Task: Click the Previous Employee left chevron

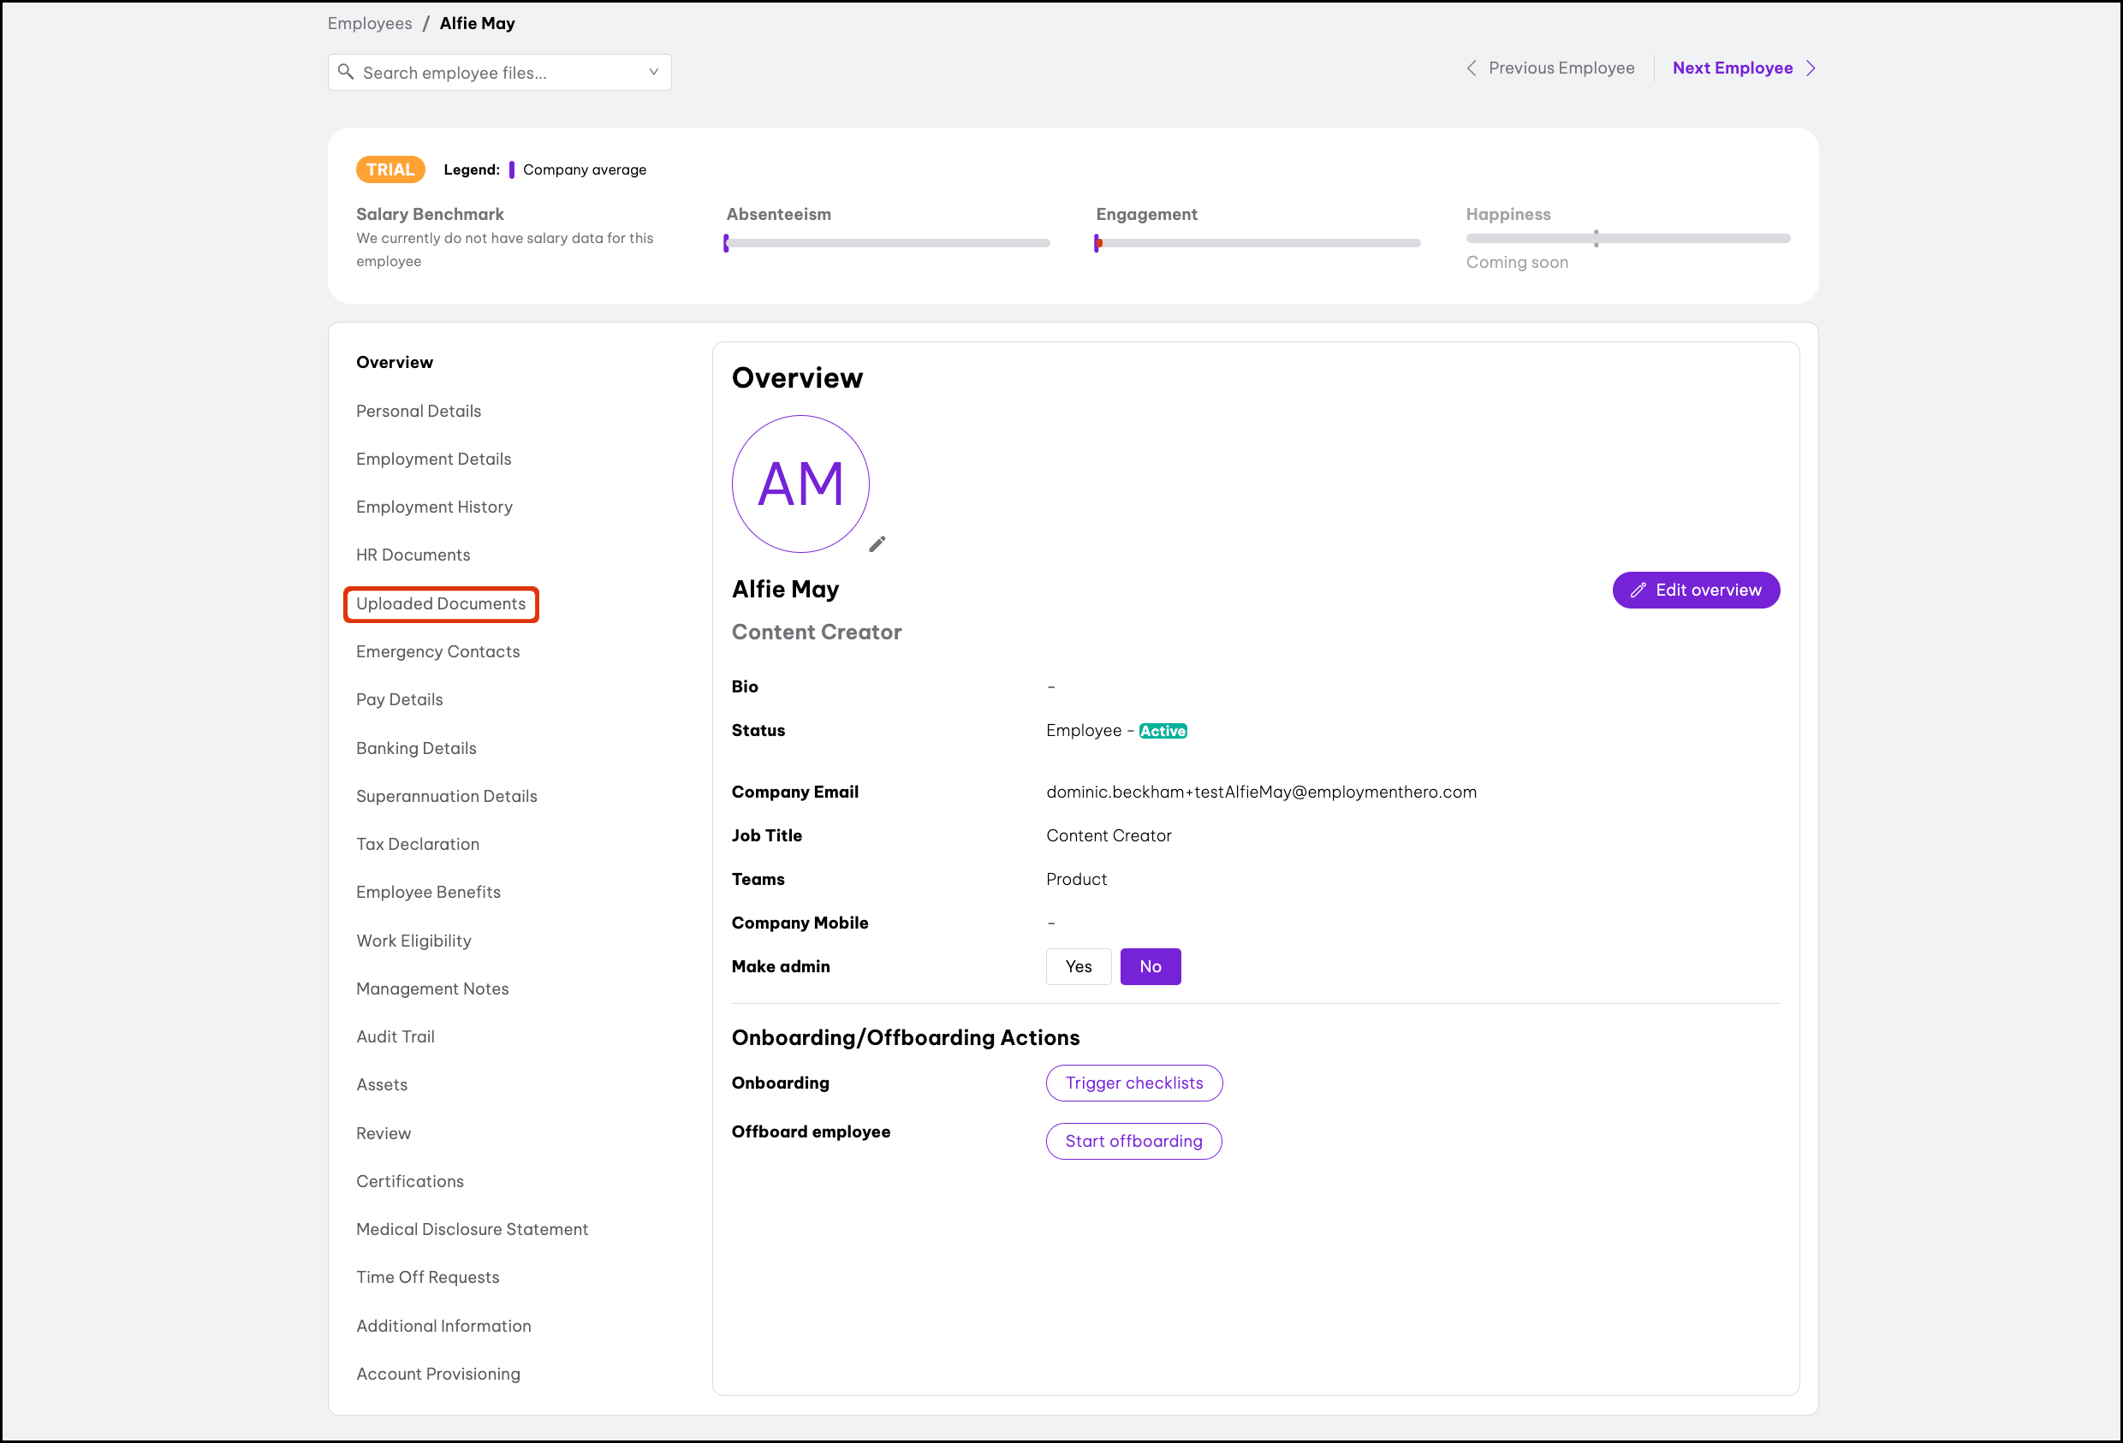Action: click(1471, 68)
